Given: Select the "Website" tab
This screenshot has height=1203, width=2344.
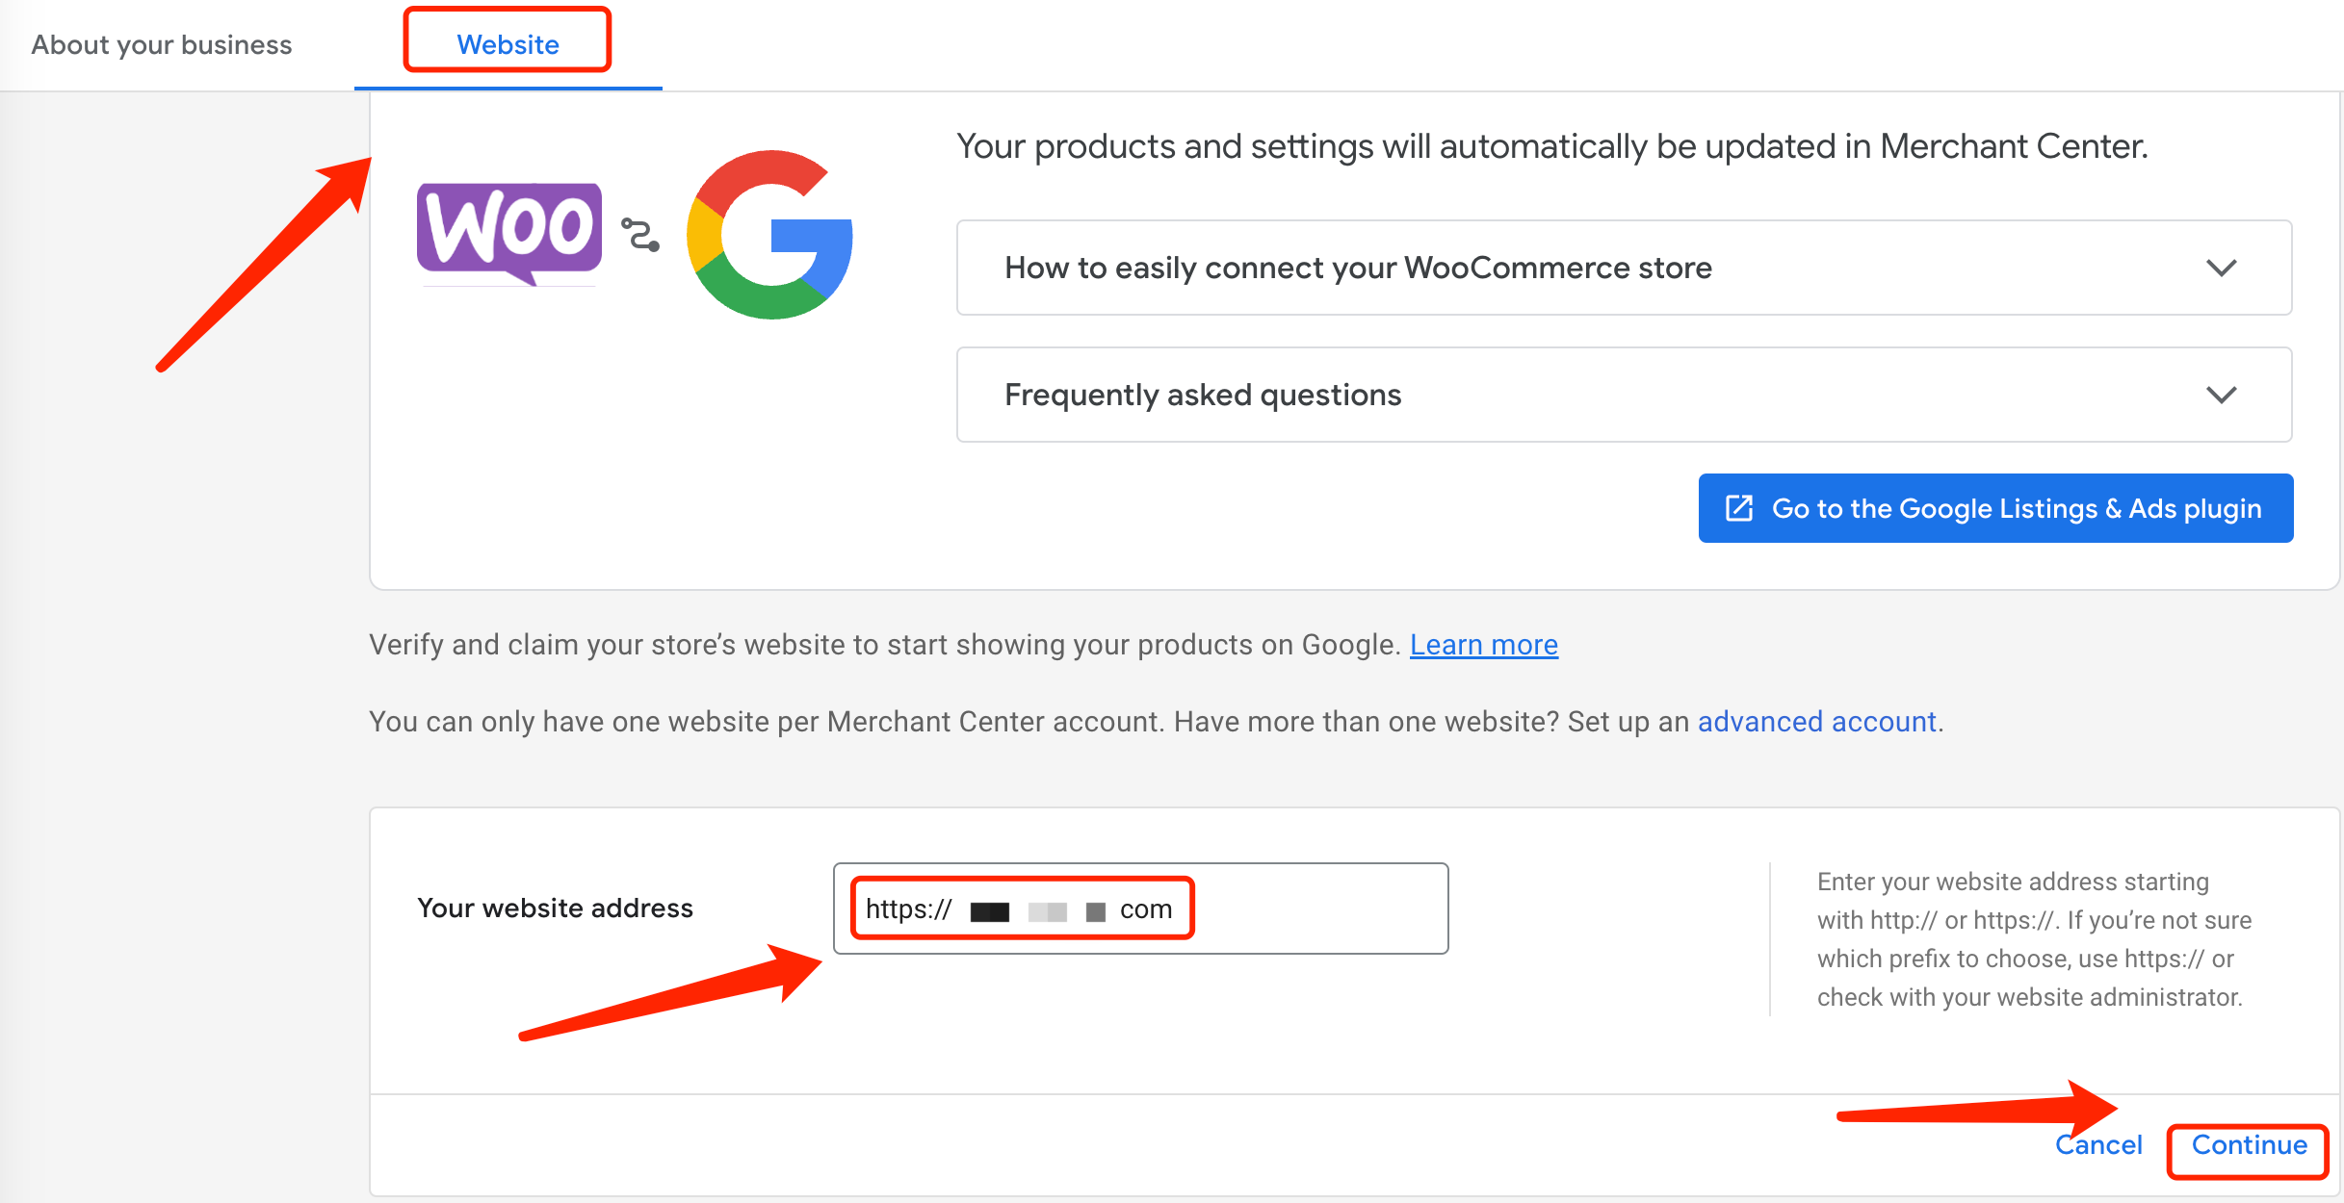Looking at the screenshot, I should tap(507, 43).
